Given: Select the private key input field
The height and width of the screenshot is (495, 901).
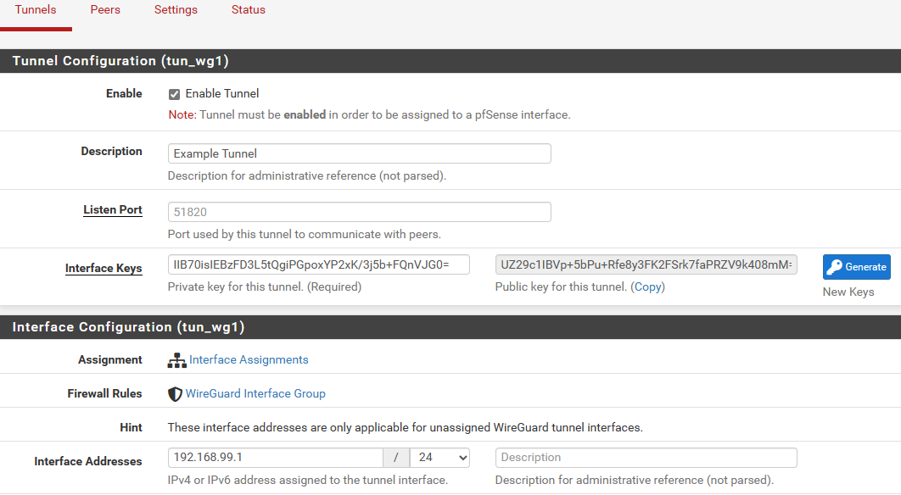Looking at the screenshot, I should point(318,264).
